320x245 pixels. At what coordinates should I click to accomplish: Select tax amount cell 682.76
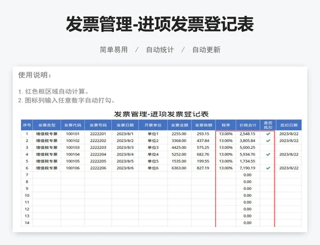point(203,154)
